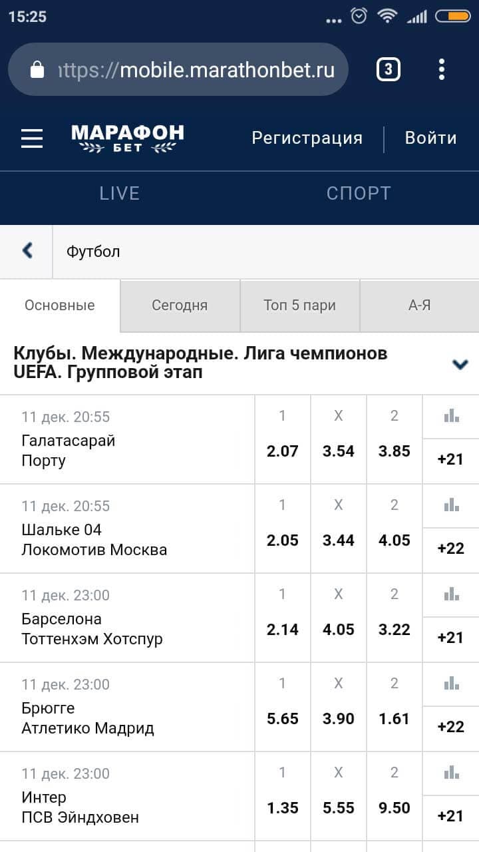479x852 pixels.
Task: Tap the Регистрация link
Action: point(307,138)
